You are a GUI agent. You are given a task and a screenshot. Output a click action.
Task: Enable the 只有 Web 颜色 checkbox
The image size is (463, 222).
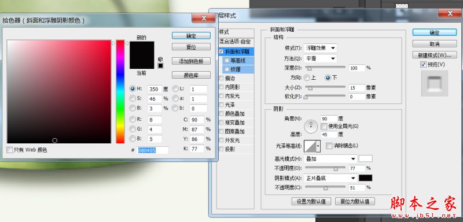pyautogui.click(x=10, y=150)
